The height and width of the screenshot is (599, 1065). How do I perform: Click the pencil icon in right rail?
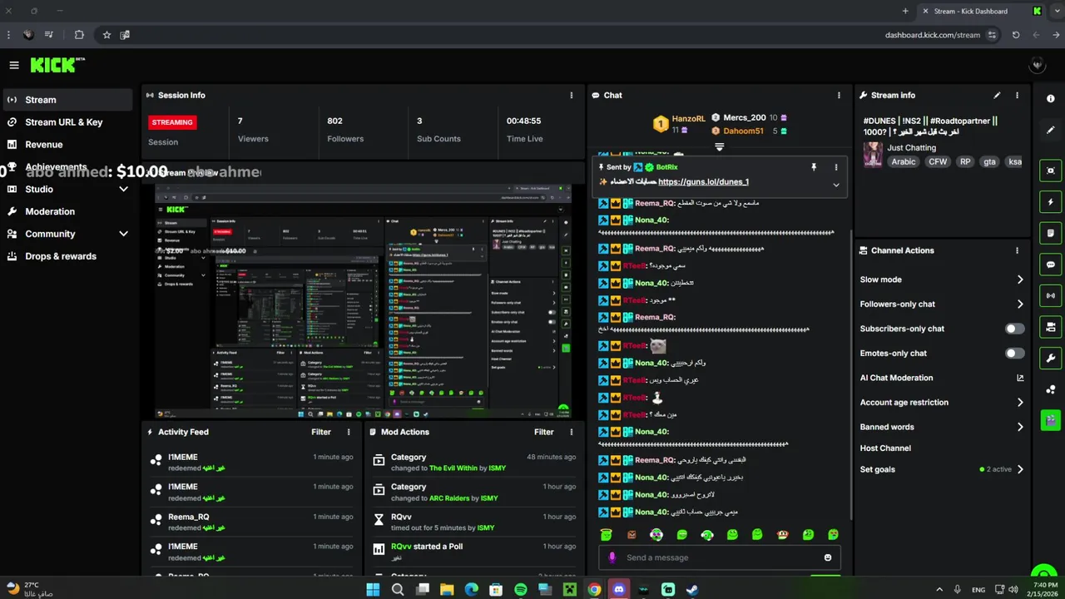coord(1050,130)
